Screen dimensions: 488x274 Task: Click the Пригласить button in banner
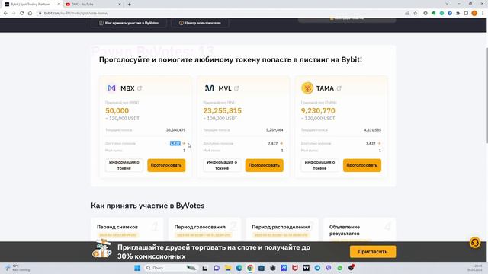(373, 252)
